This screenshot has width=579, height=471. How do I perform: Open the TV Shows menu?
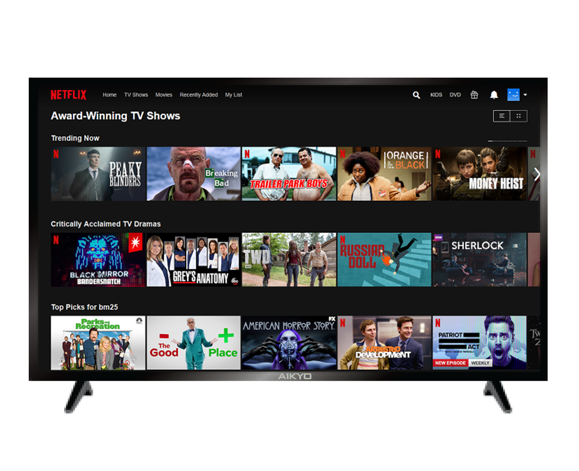click(x=136, y=95)
